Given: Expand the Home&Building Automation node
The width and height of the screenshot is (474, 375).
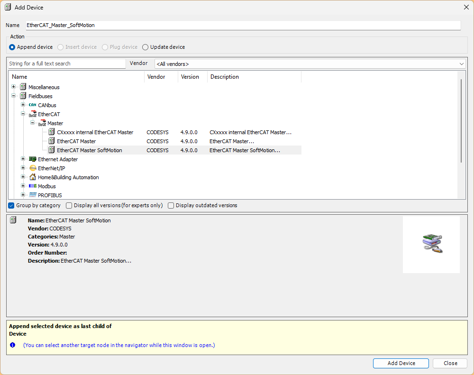Looking at the screenshot, I should tap(23, 177).
